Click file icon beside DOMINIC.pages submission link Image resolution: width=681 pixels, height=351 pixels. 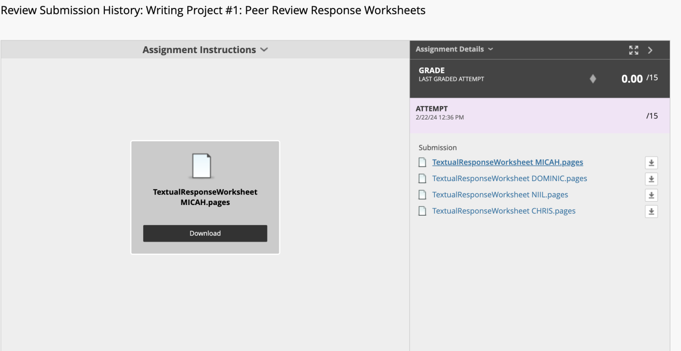point(422,178)
